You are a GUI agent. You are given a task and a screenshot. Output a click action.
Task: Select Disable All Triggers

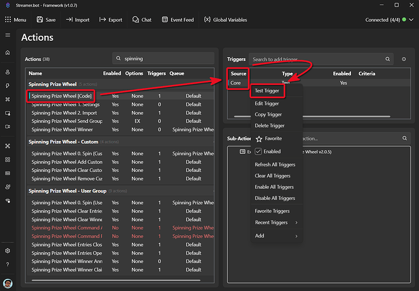[275, 198]
